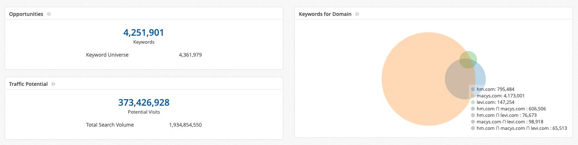Click the Total Search Volume value

pyautogui.click(x=185, y=125)
